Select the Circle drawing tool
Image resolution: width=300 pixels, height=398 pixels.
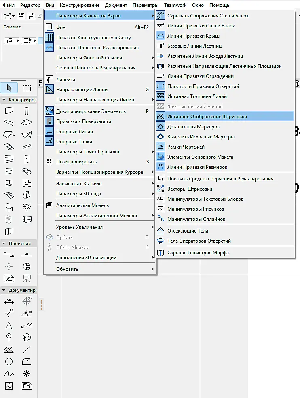pyautogui.click(x=9, y=362)
